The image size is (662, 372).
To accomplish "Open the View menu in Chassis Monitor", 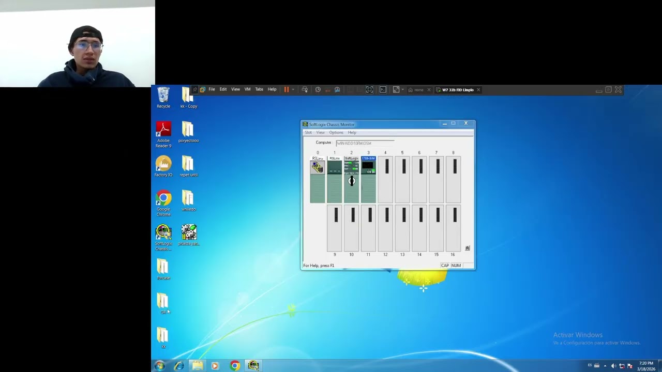I will pyautogui.click(x=321, y=132).
